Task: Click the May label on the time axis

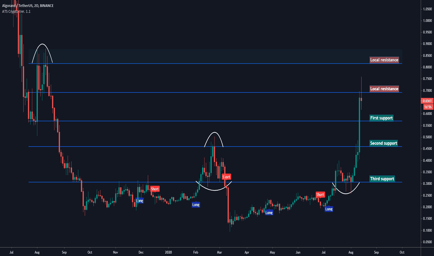Action: [272, 252]
